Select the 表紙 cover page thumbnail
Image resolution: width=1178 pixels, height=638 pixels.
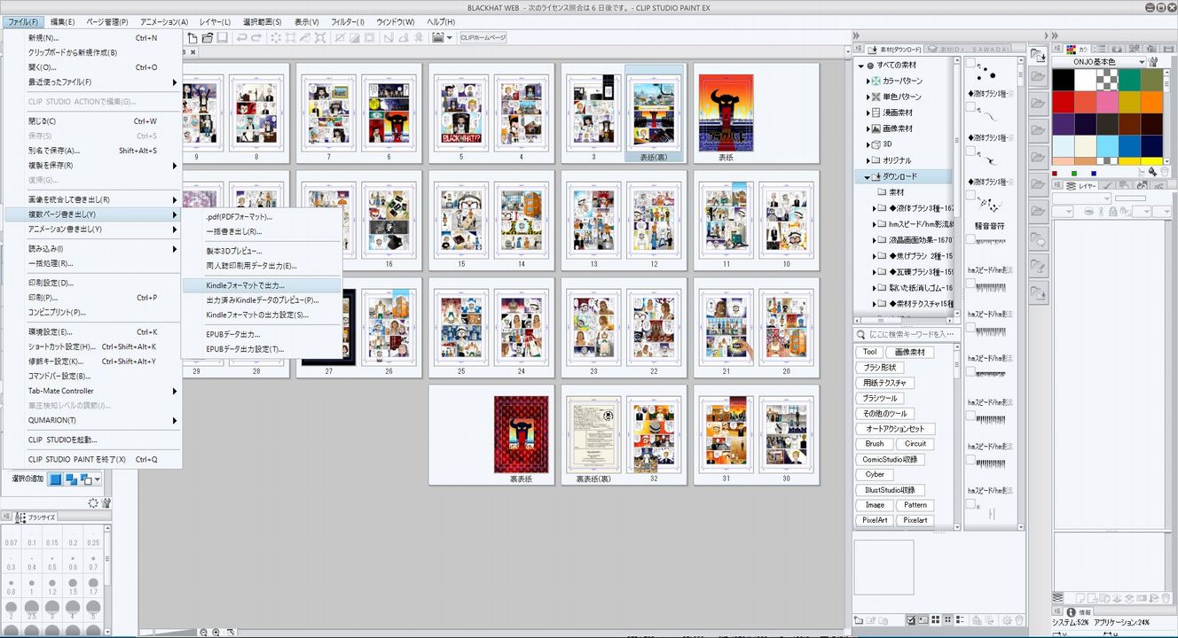click(x=726, y=113)
